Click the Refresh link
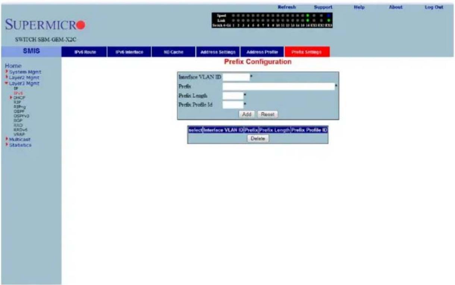Screen dimensions: 455x285 click(287, 7)
